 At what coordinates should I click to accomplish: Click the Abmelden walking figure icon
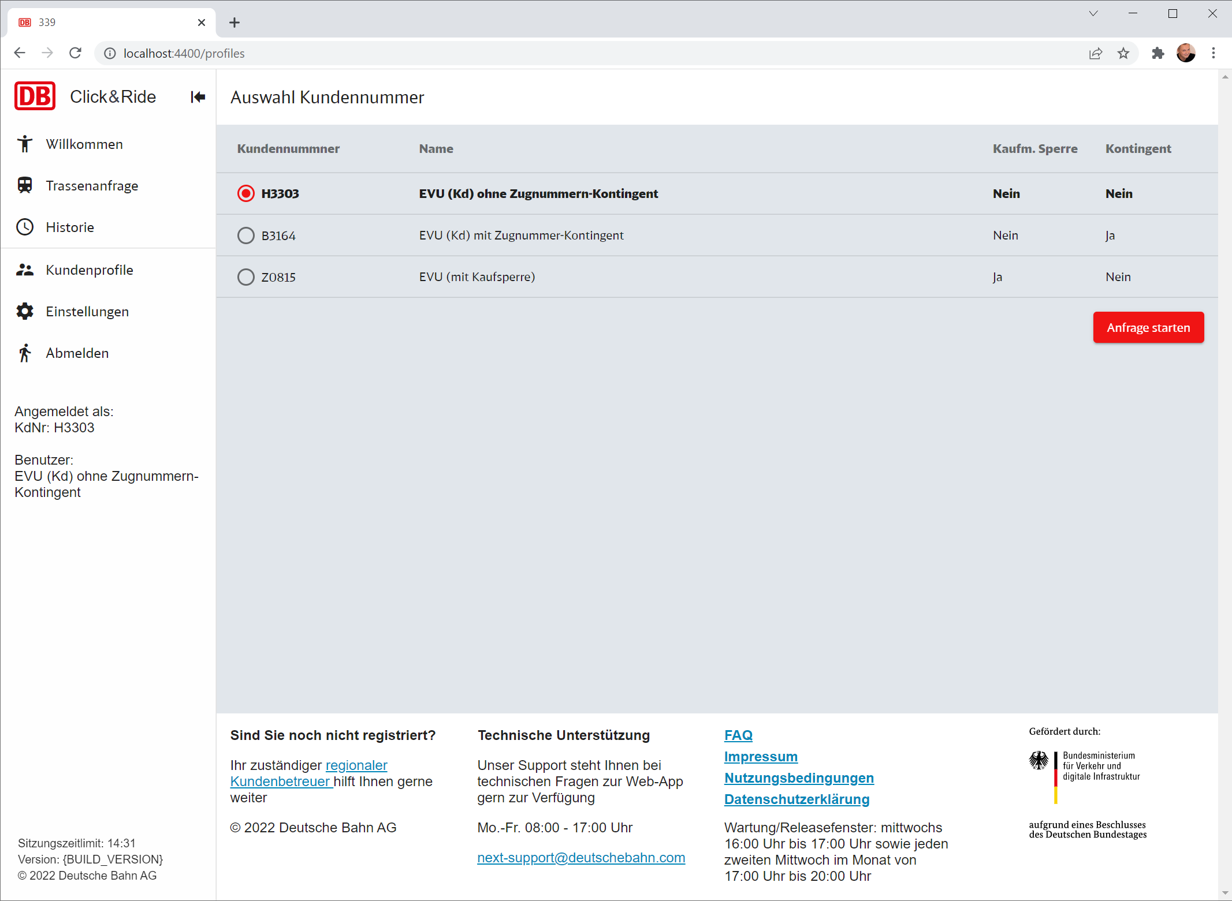25,353
